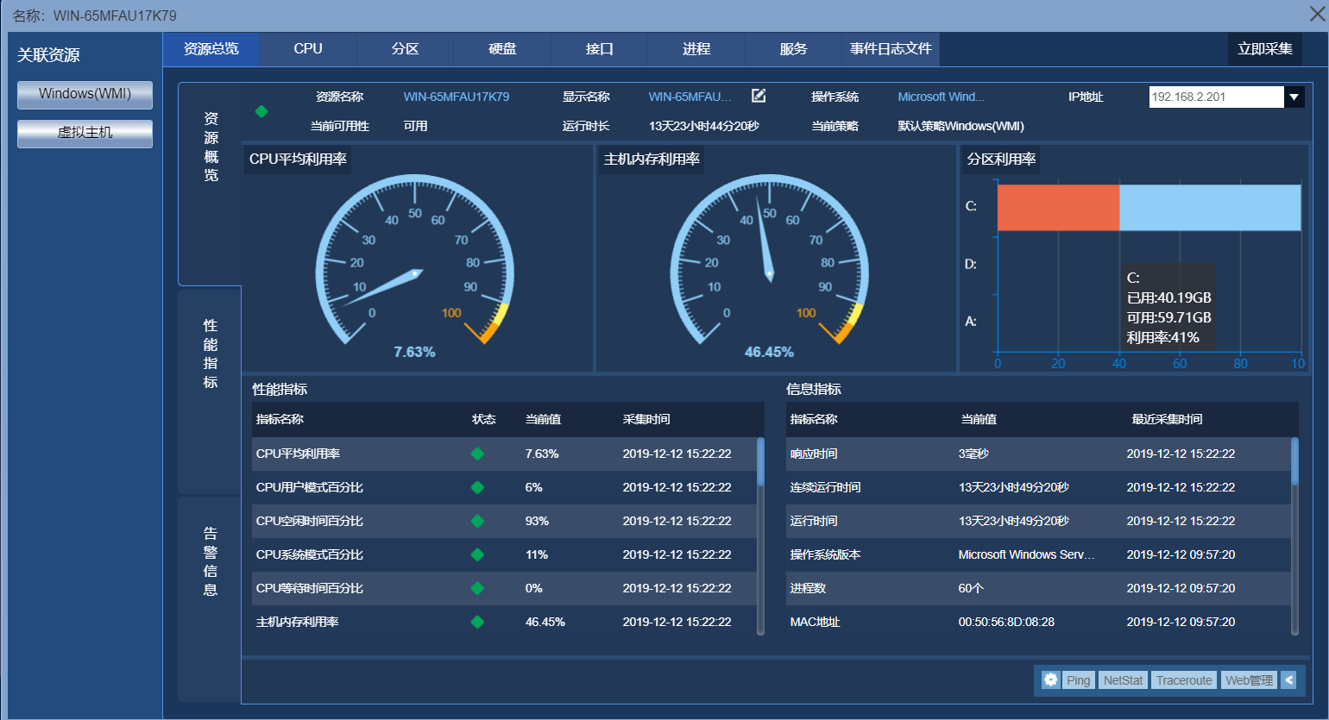Click the Microsoft Wind... operating system link
The width and height of the screenshot is (1329, 720).
941,97
